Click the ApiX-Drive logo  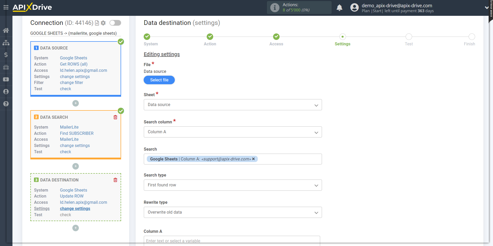point(32,7)
